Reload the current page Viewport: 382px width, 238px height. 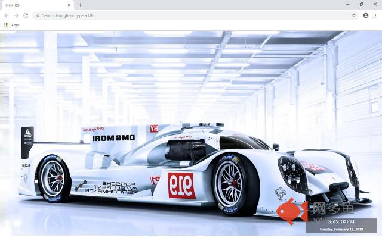[x=26, y=15]
